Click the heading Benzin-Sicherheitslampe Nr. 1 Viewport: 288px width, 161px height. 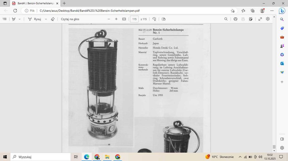168,31
